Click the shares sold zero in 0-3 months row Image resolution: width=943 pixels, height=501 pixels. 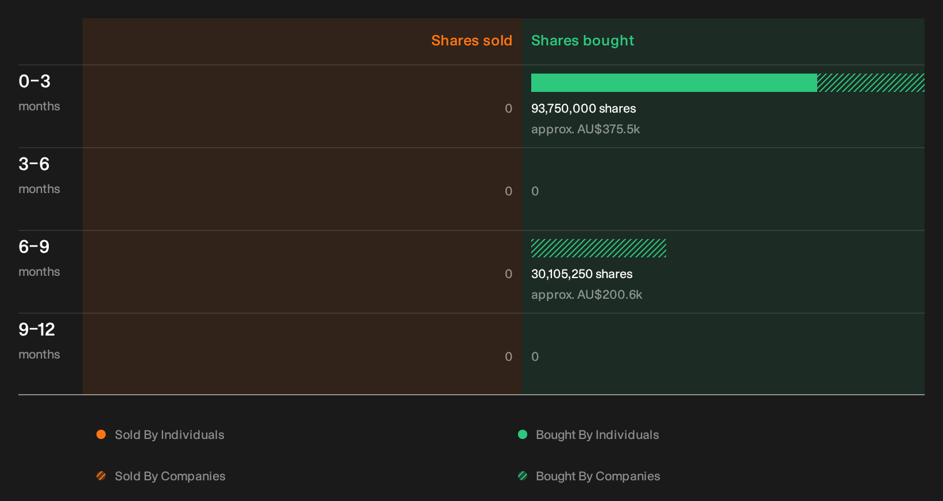coord(508,109)
